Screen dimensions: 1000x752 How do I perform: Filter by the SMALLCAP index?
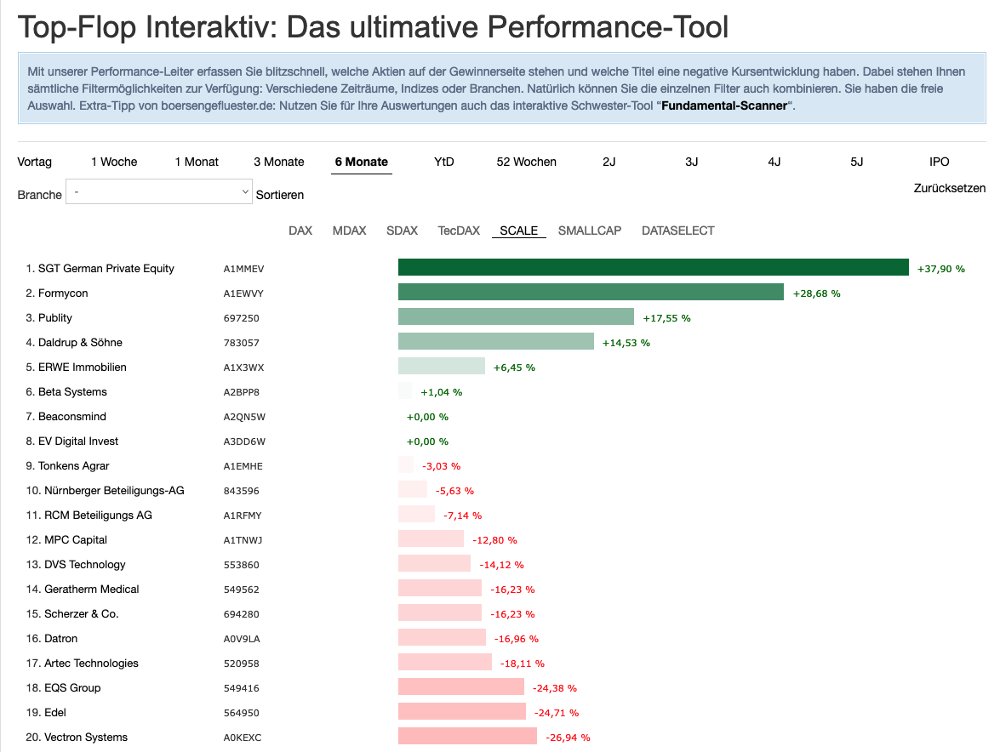click(590, 231)
